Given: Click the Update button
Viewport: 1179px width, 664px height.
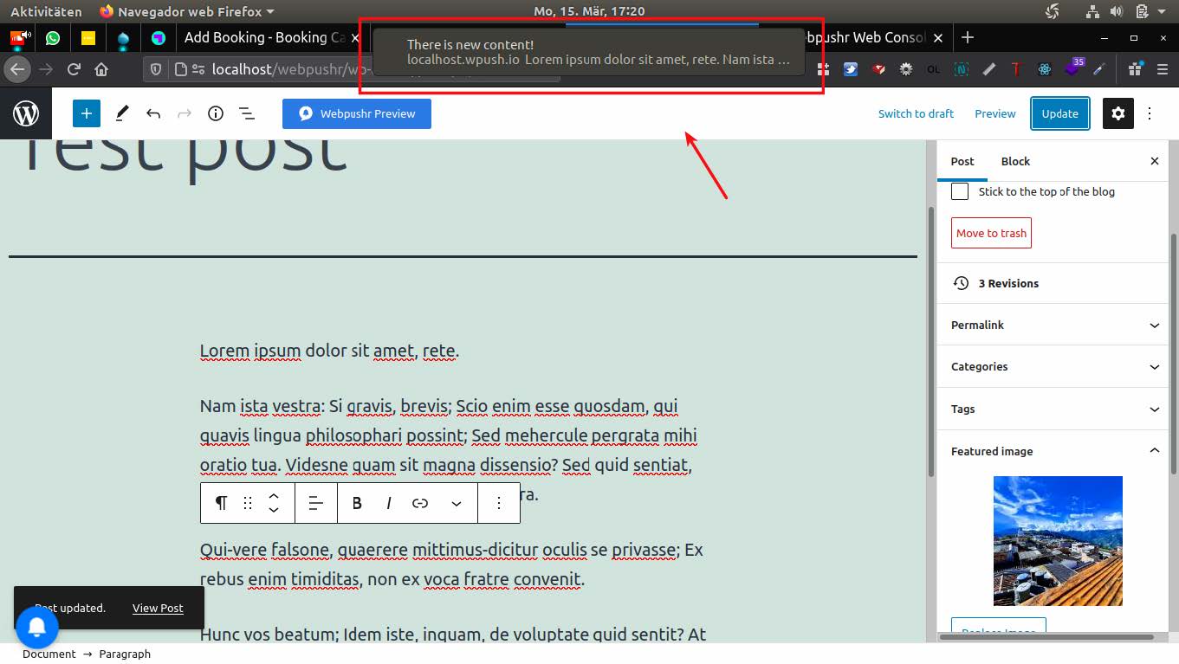Looking at the screenshot, I should point(1060,113).
